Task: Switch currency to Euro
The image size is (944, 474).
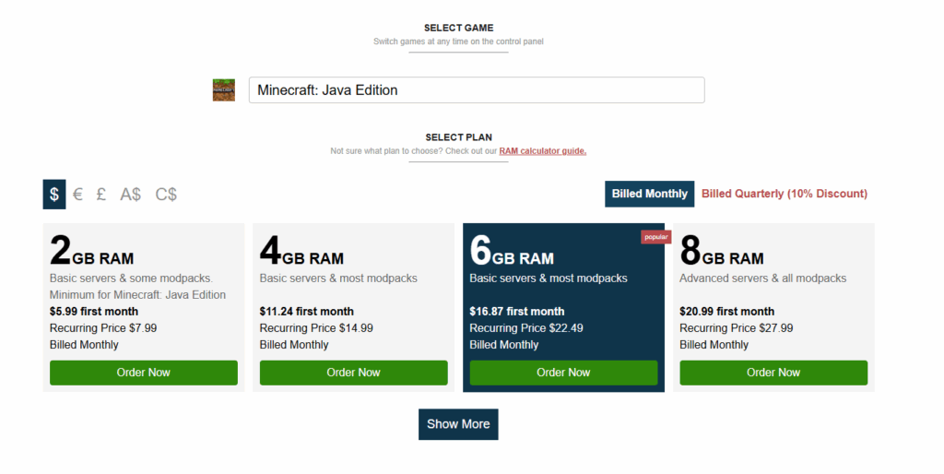Action: pyautogui.click(x=77, y=194)
